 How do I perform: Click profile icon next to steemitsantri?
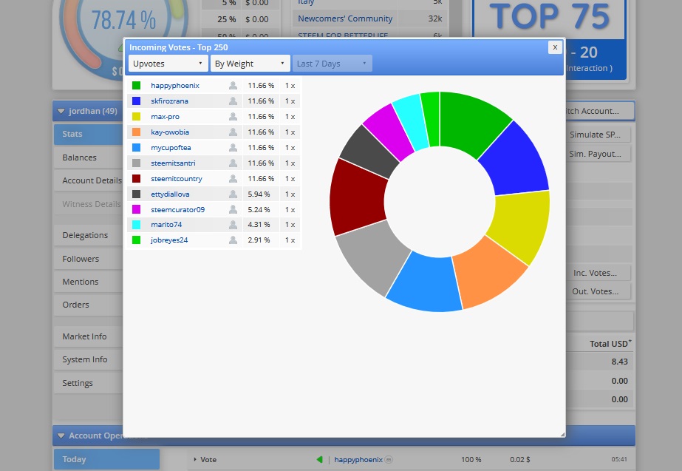pos(233,163)
